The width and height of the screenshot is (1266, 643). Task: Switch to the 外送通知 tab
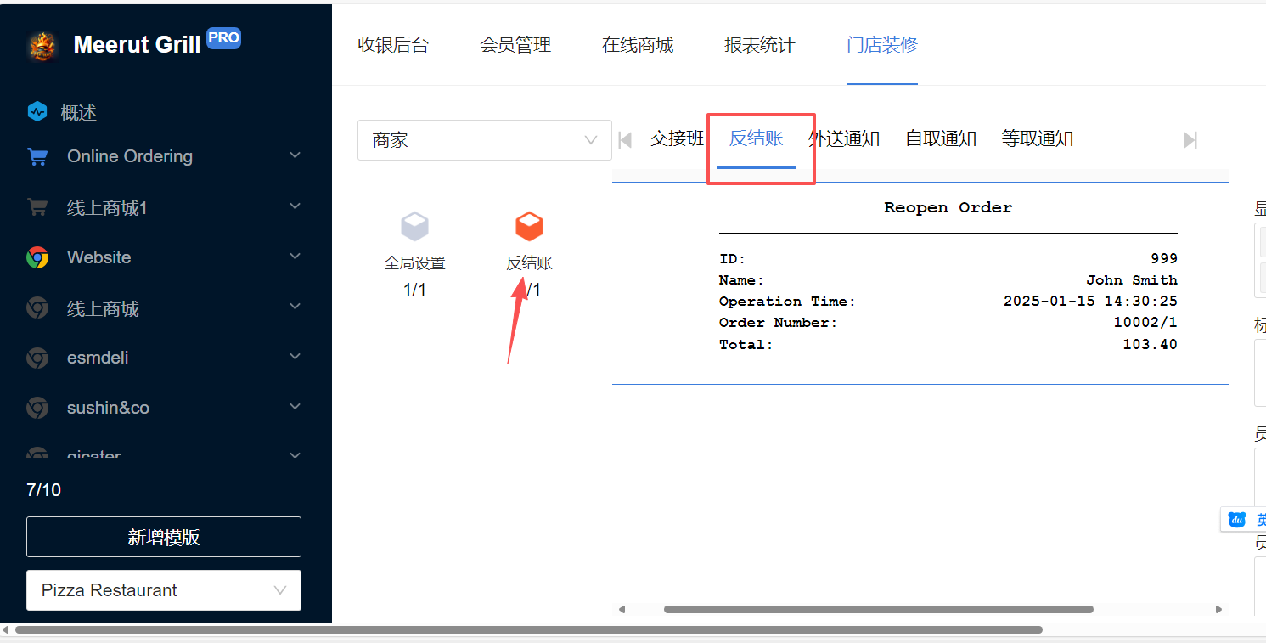point(844,138)
